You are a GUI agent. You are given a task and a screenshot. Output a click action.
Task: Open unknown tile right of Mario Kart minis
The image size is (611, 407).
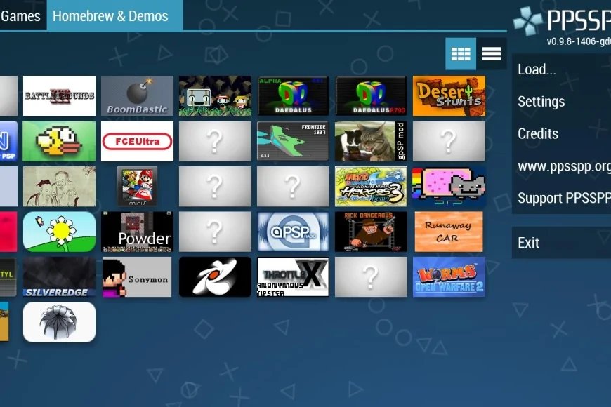[x=215, y=186]
